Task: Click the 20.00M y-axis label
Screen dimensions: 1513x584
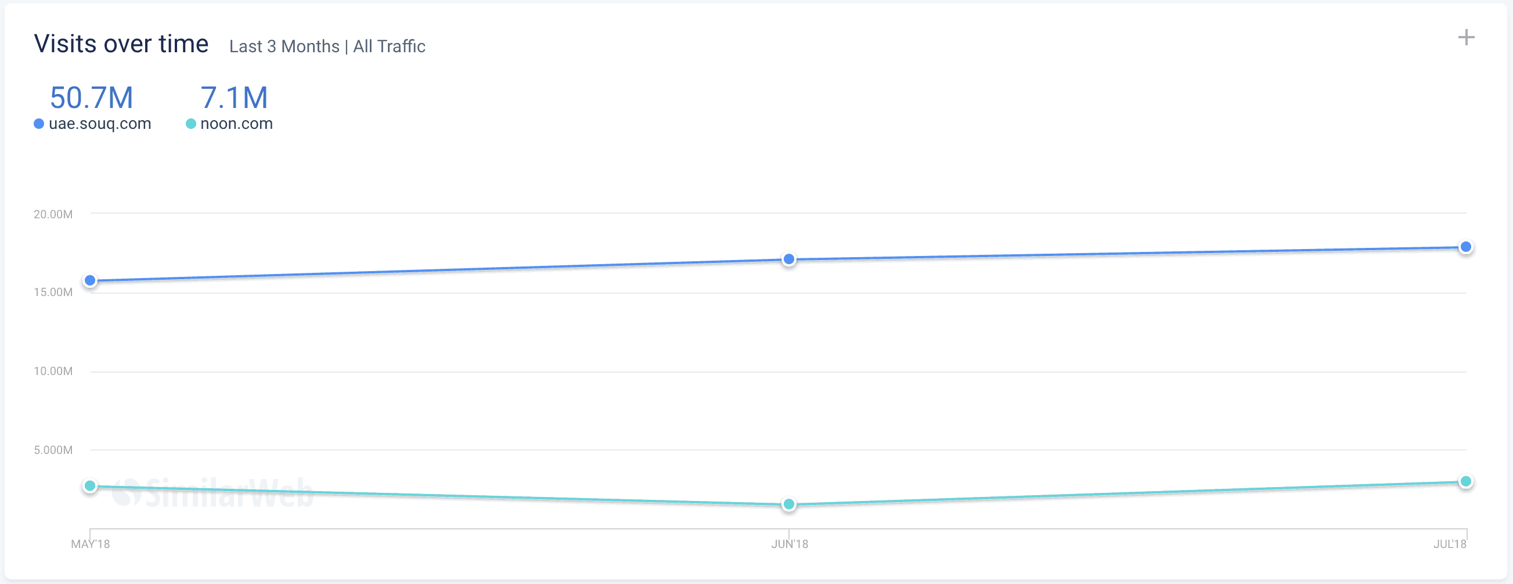Action: tap(53, 214)
